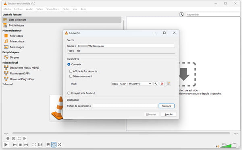The image size is (242, 150).
Task: Toggle loop mode icon
Action: [54, 145]
